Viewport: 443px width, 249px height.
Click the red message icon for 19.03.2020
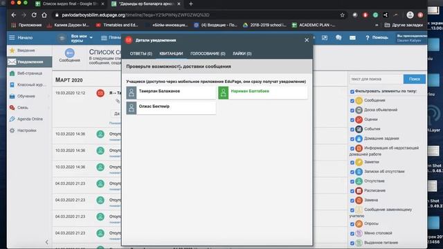[100, 93]
